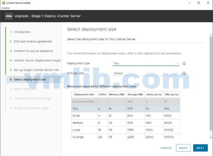Click the NEXT button
This screenshot has height=156, width=213.
200,148
